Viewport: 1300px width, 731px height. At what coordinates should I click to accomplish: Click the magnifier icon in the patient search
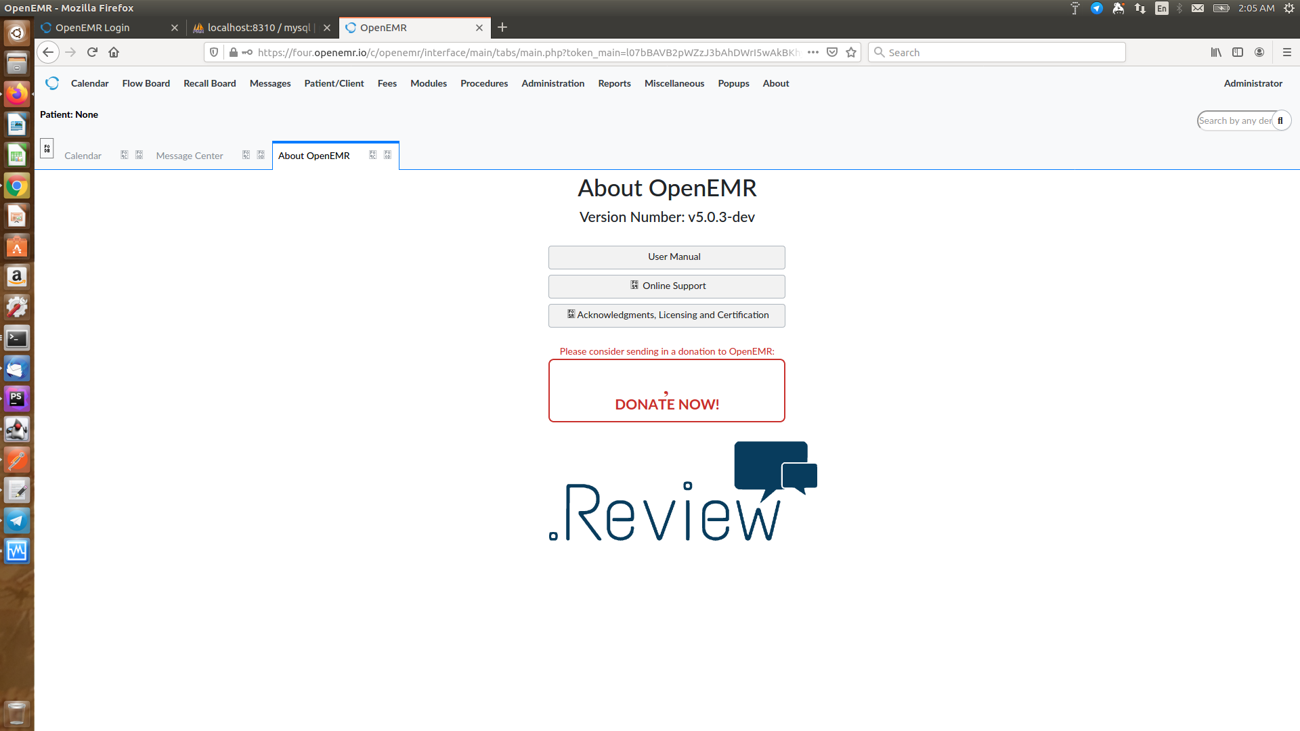pyautogui.click(x=1282, y=120)
